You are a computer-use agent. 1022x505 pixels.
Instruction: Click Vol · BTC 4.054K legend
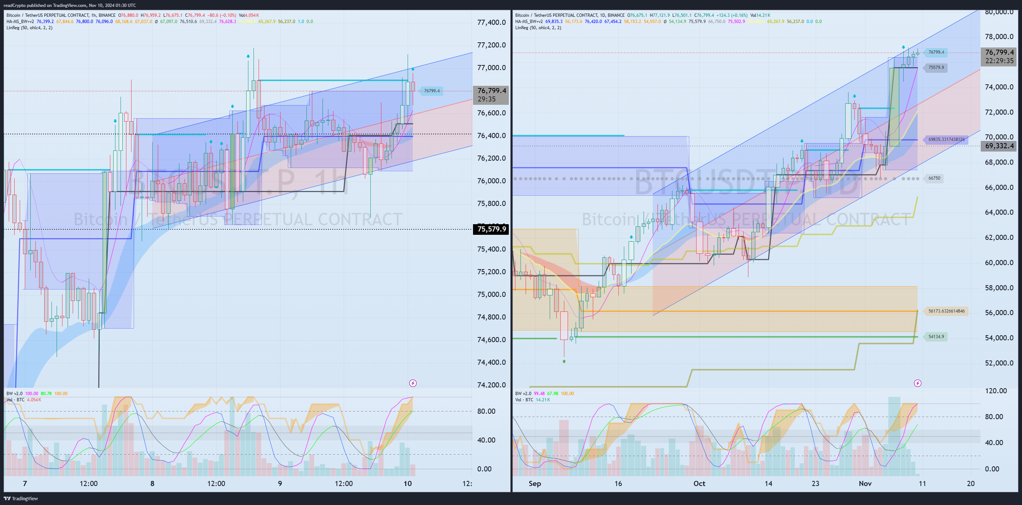point(24,400)
